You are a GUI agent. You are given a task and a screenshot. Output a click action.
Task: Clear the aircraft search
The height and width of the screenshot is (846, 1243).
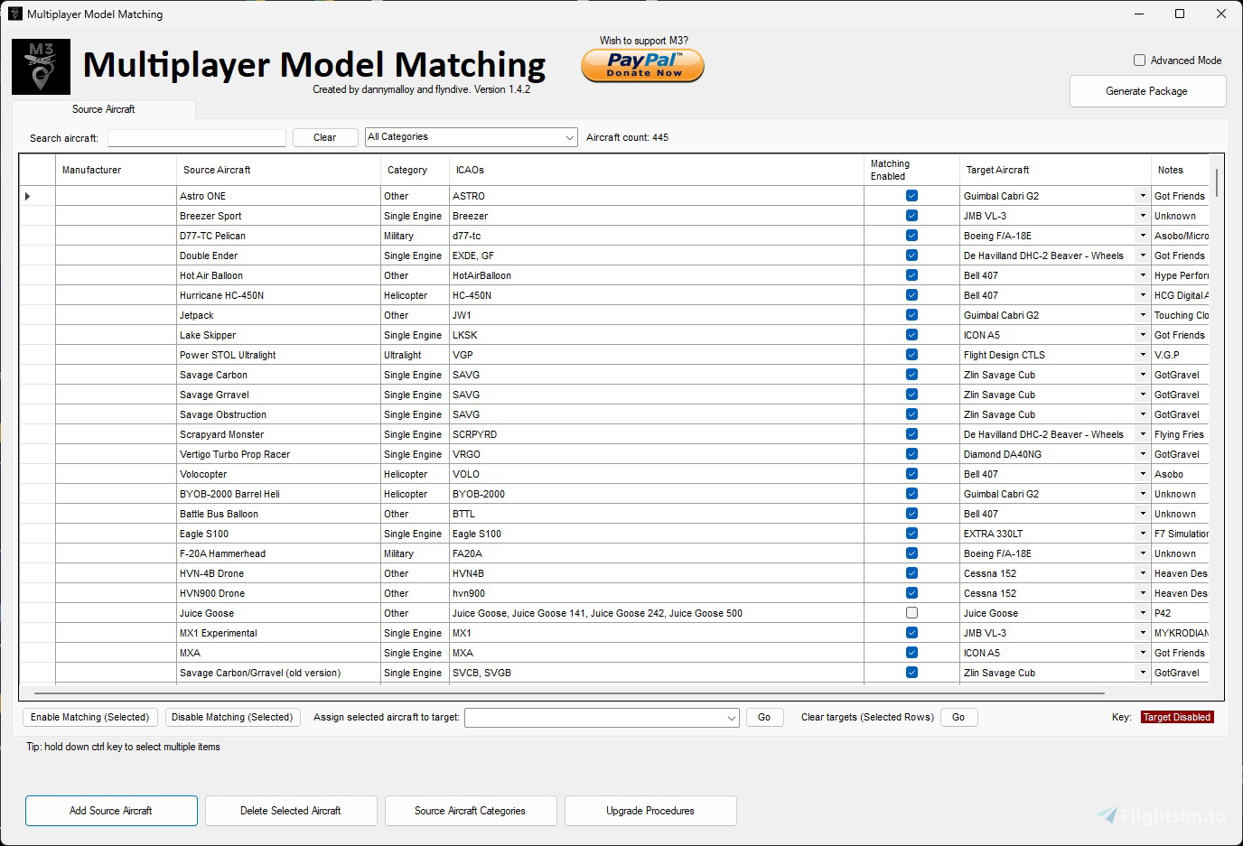(324, 136)
